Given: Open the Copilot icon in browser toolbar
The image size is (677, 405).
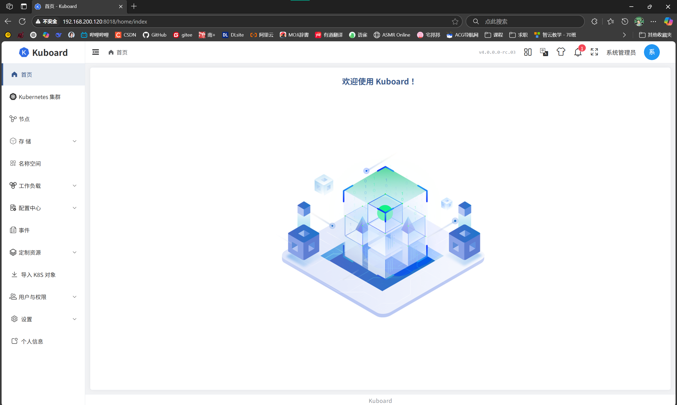Looking at the screenshot, I should [668, 21].
